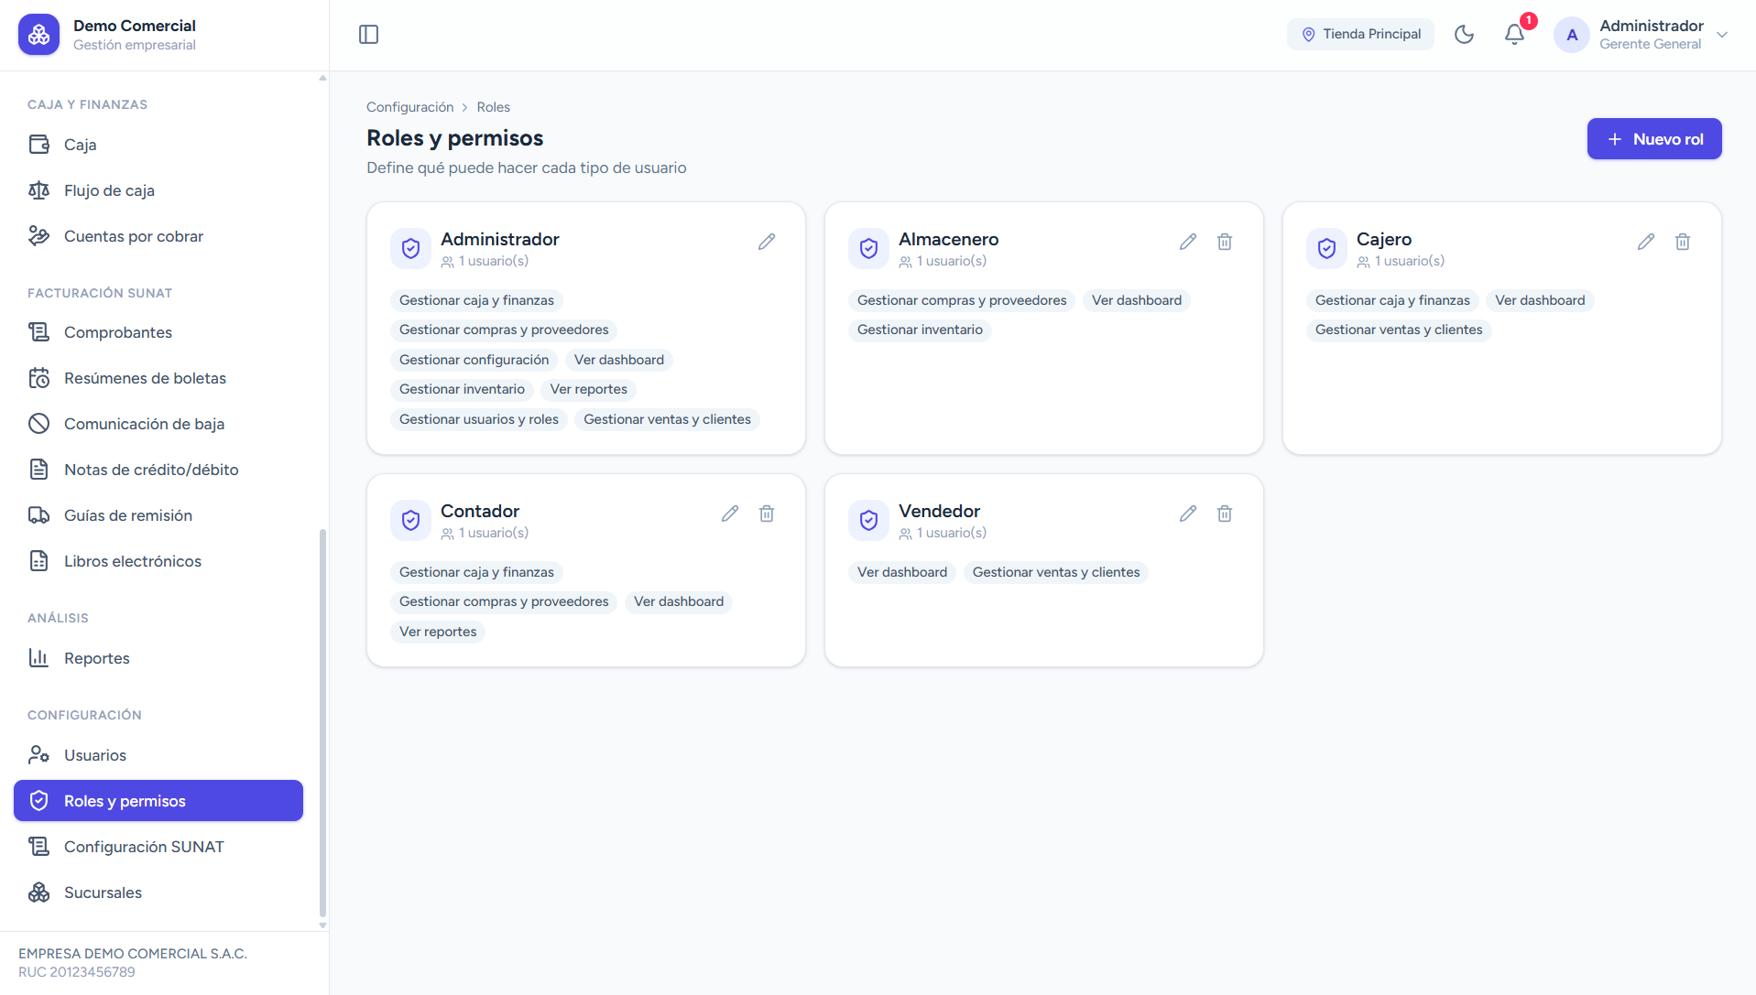
Task: Navigate to Comprobantes
Action: tap(158, 332)
